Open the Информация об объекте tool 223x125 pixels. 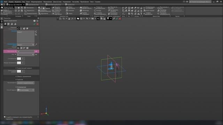pos(149,8)
